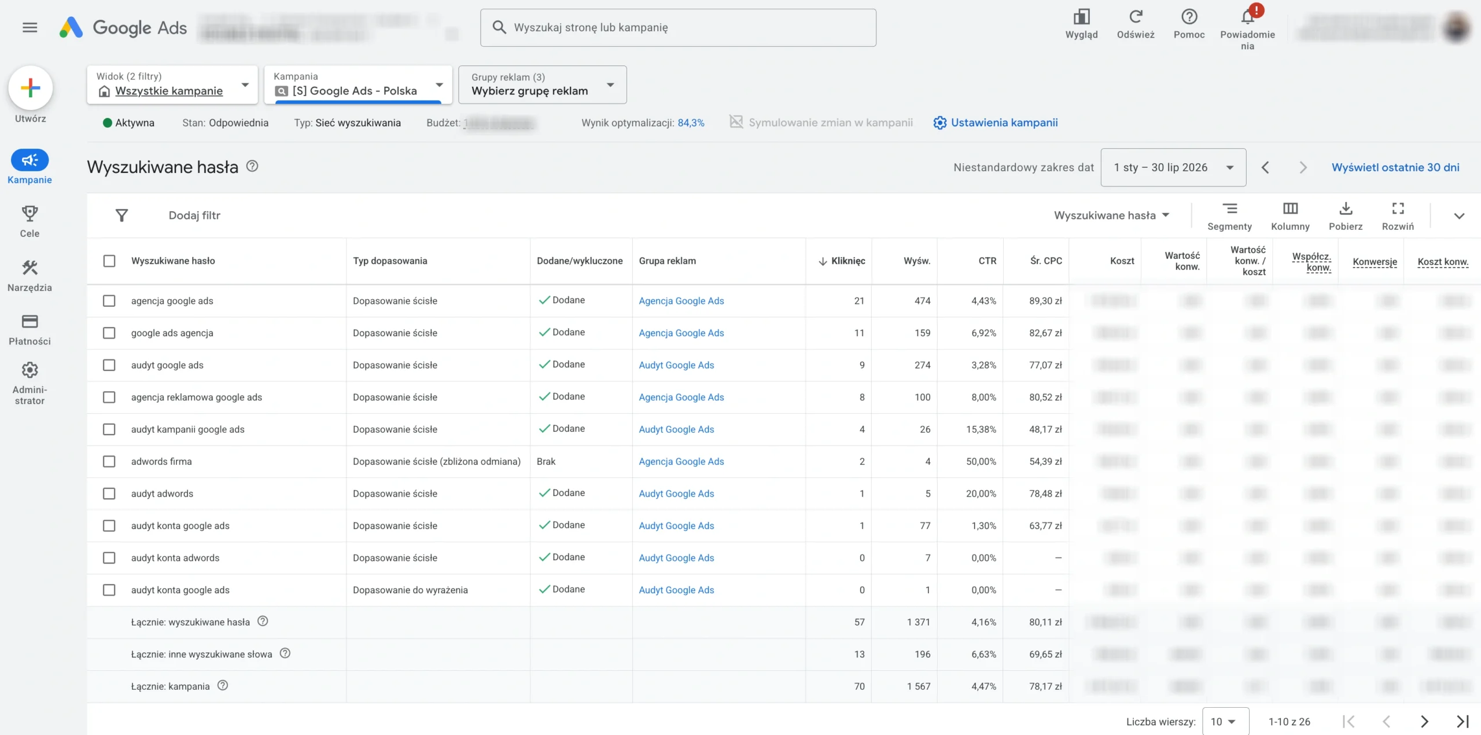Open Ustawienia kampanii link

[995, 123]
